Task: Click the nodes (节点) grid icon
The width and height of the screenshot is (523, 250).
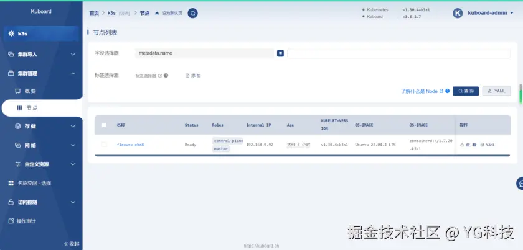Action: click(19, 108)
